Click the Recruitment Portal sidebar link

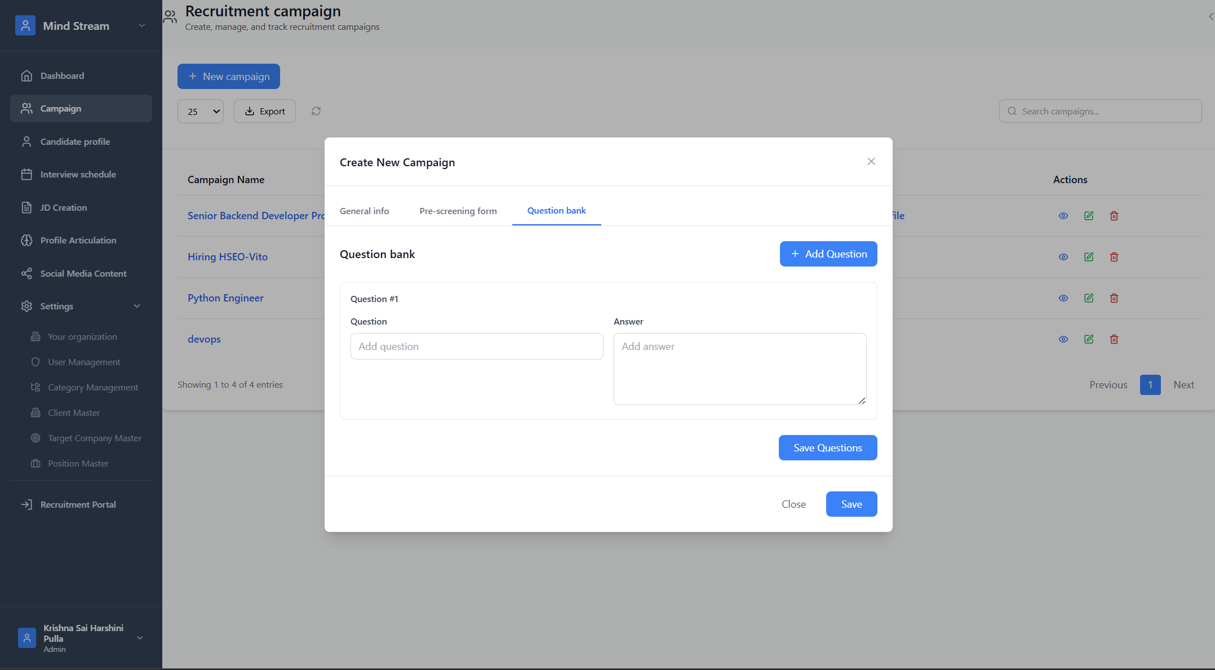pyautogui.click(x=78, y=504)
